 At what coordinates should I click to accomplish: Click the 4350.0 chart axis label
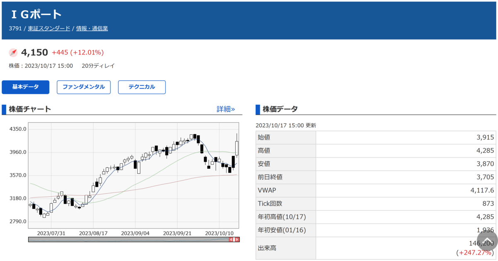(18, 129)
